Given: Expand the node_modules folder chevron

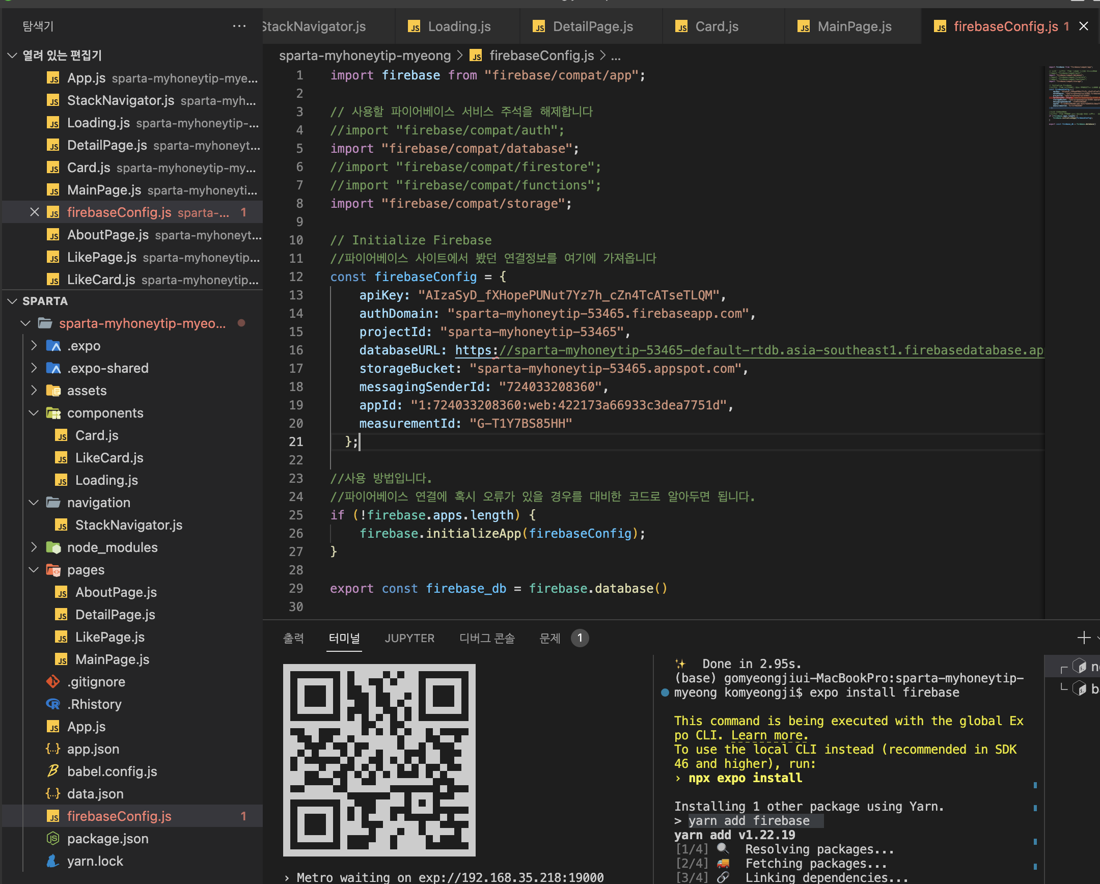Looking at the screenshot, I should [x=34, y=547].
